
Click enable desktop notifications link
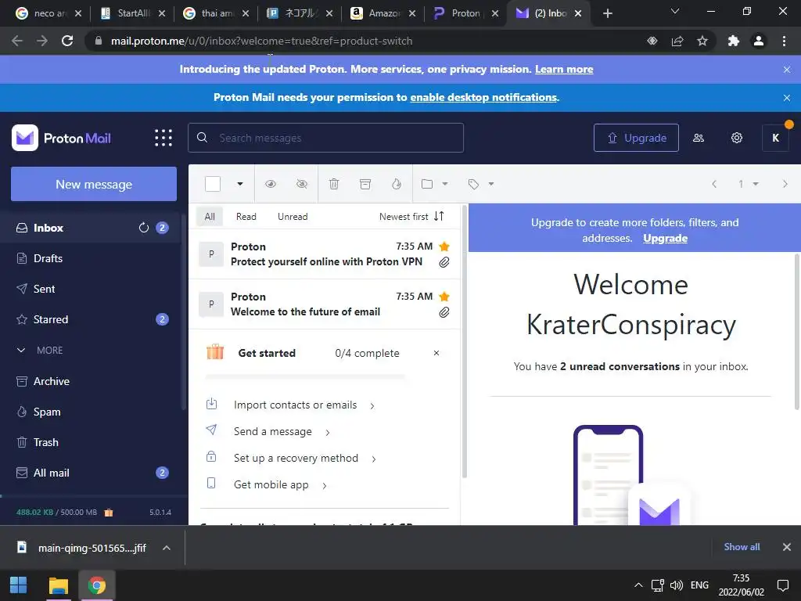point(483,98)
